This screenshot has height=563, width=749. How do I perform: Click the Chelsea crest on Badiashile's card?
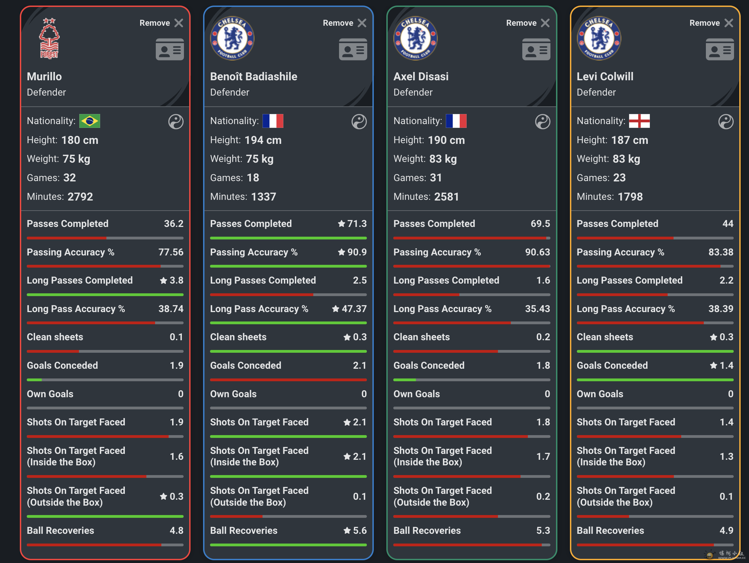tap(232, 38)
